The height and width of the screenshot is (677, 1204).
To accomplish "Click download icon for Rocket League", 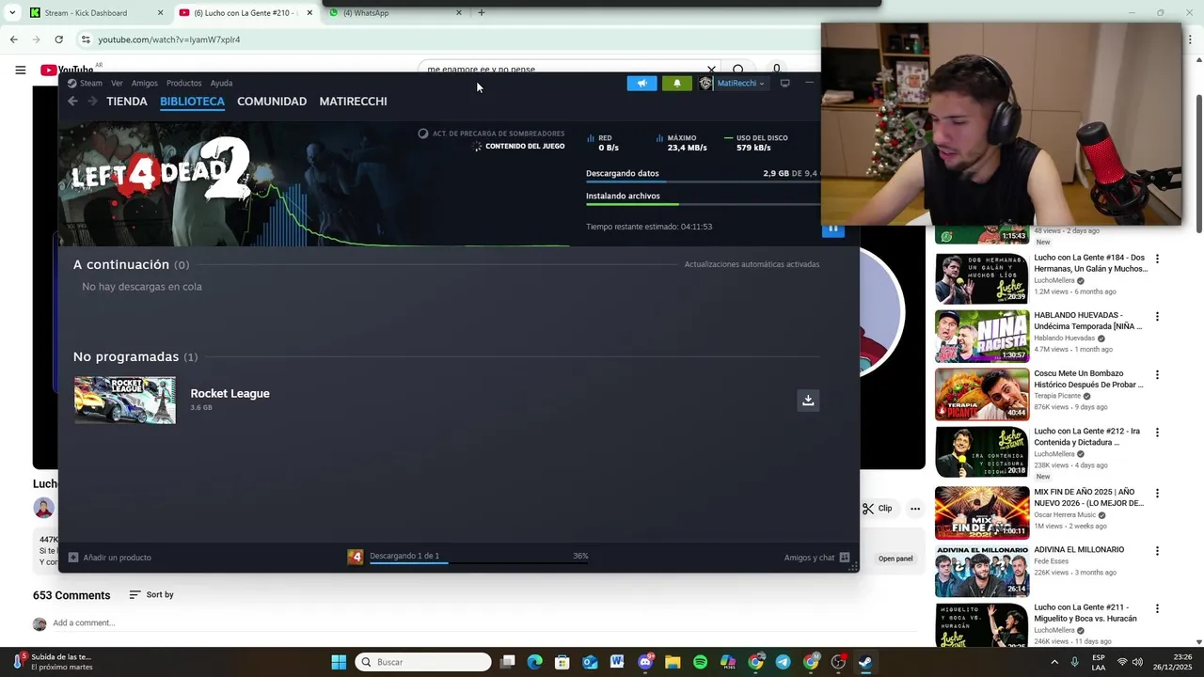I will coord(807,401).
